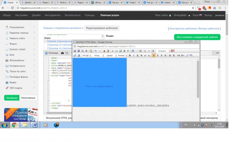The image size is (232, 143).
Task: Go to Управление дизайном breadcrumb link
Action: 68,28
